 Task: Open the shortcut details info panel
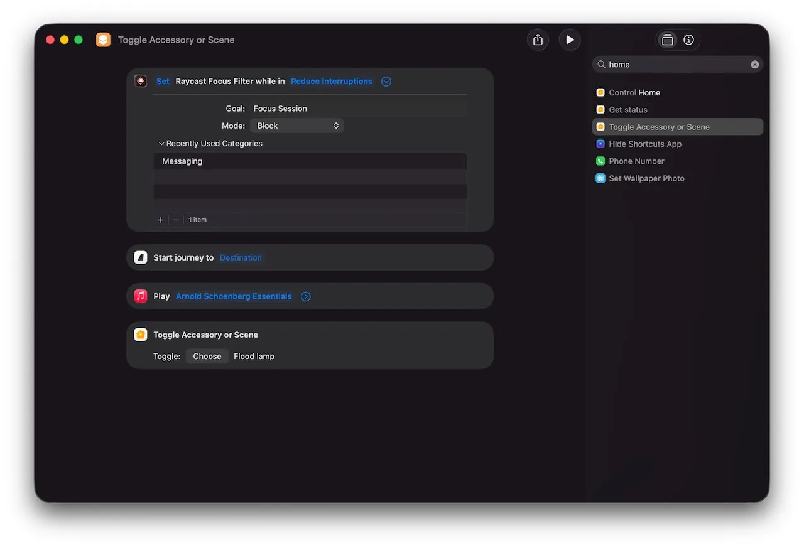[688, 39]
